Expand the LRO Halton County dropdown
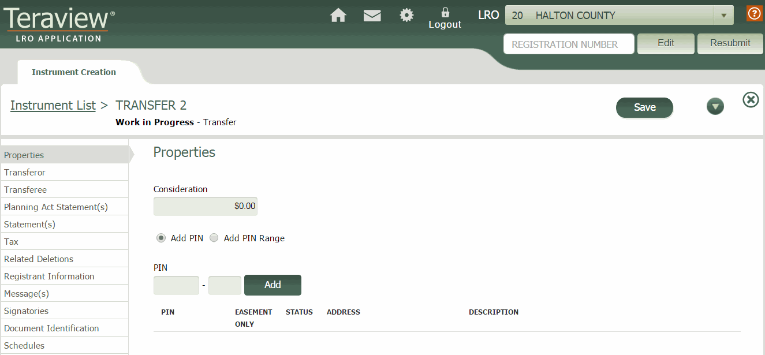765x355 pixels. click(723, 16)
